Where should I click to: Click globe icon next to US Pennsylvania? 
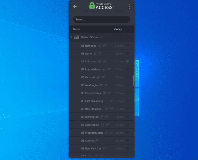point(104,93)
